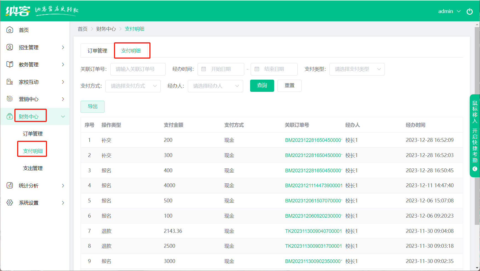This screenshot has width=480, height=271.
Task: Collapse the quick attendance side panel arrow
Action: tap(475, 169)
